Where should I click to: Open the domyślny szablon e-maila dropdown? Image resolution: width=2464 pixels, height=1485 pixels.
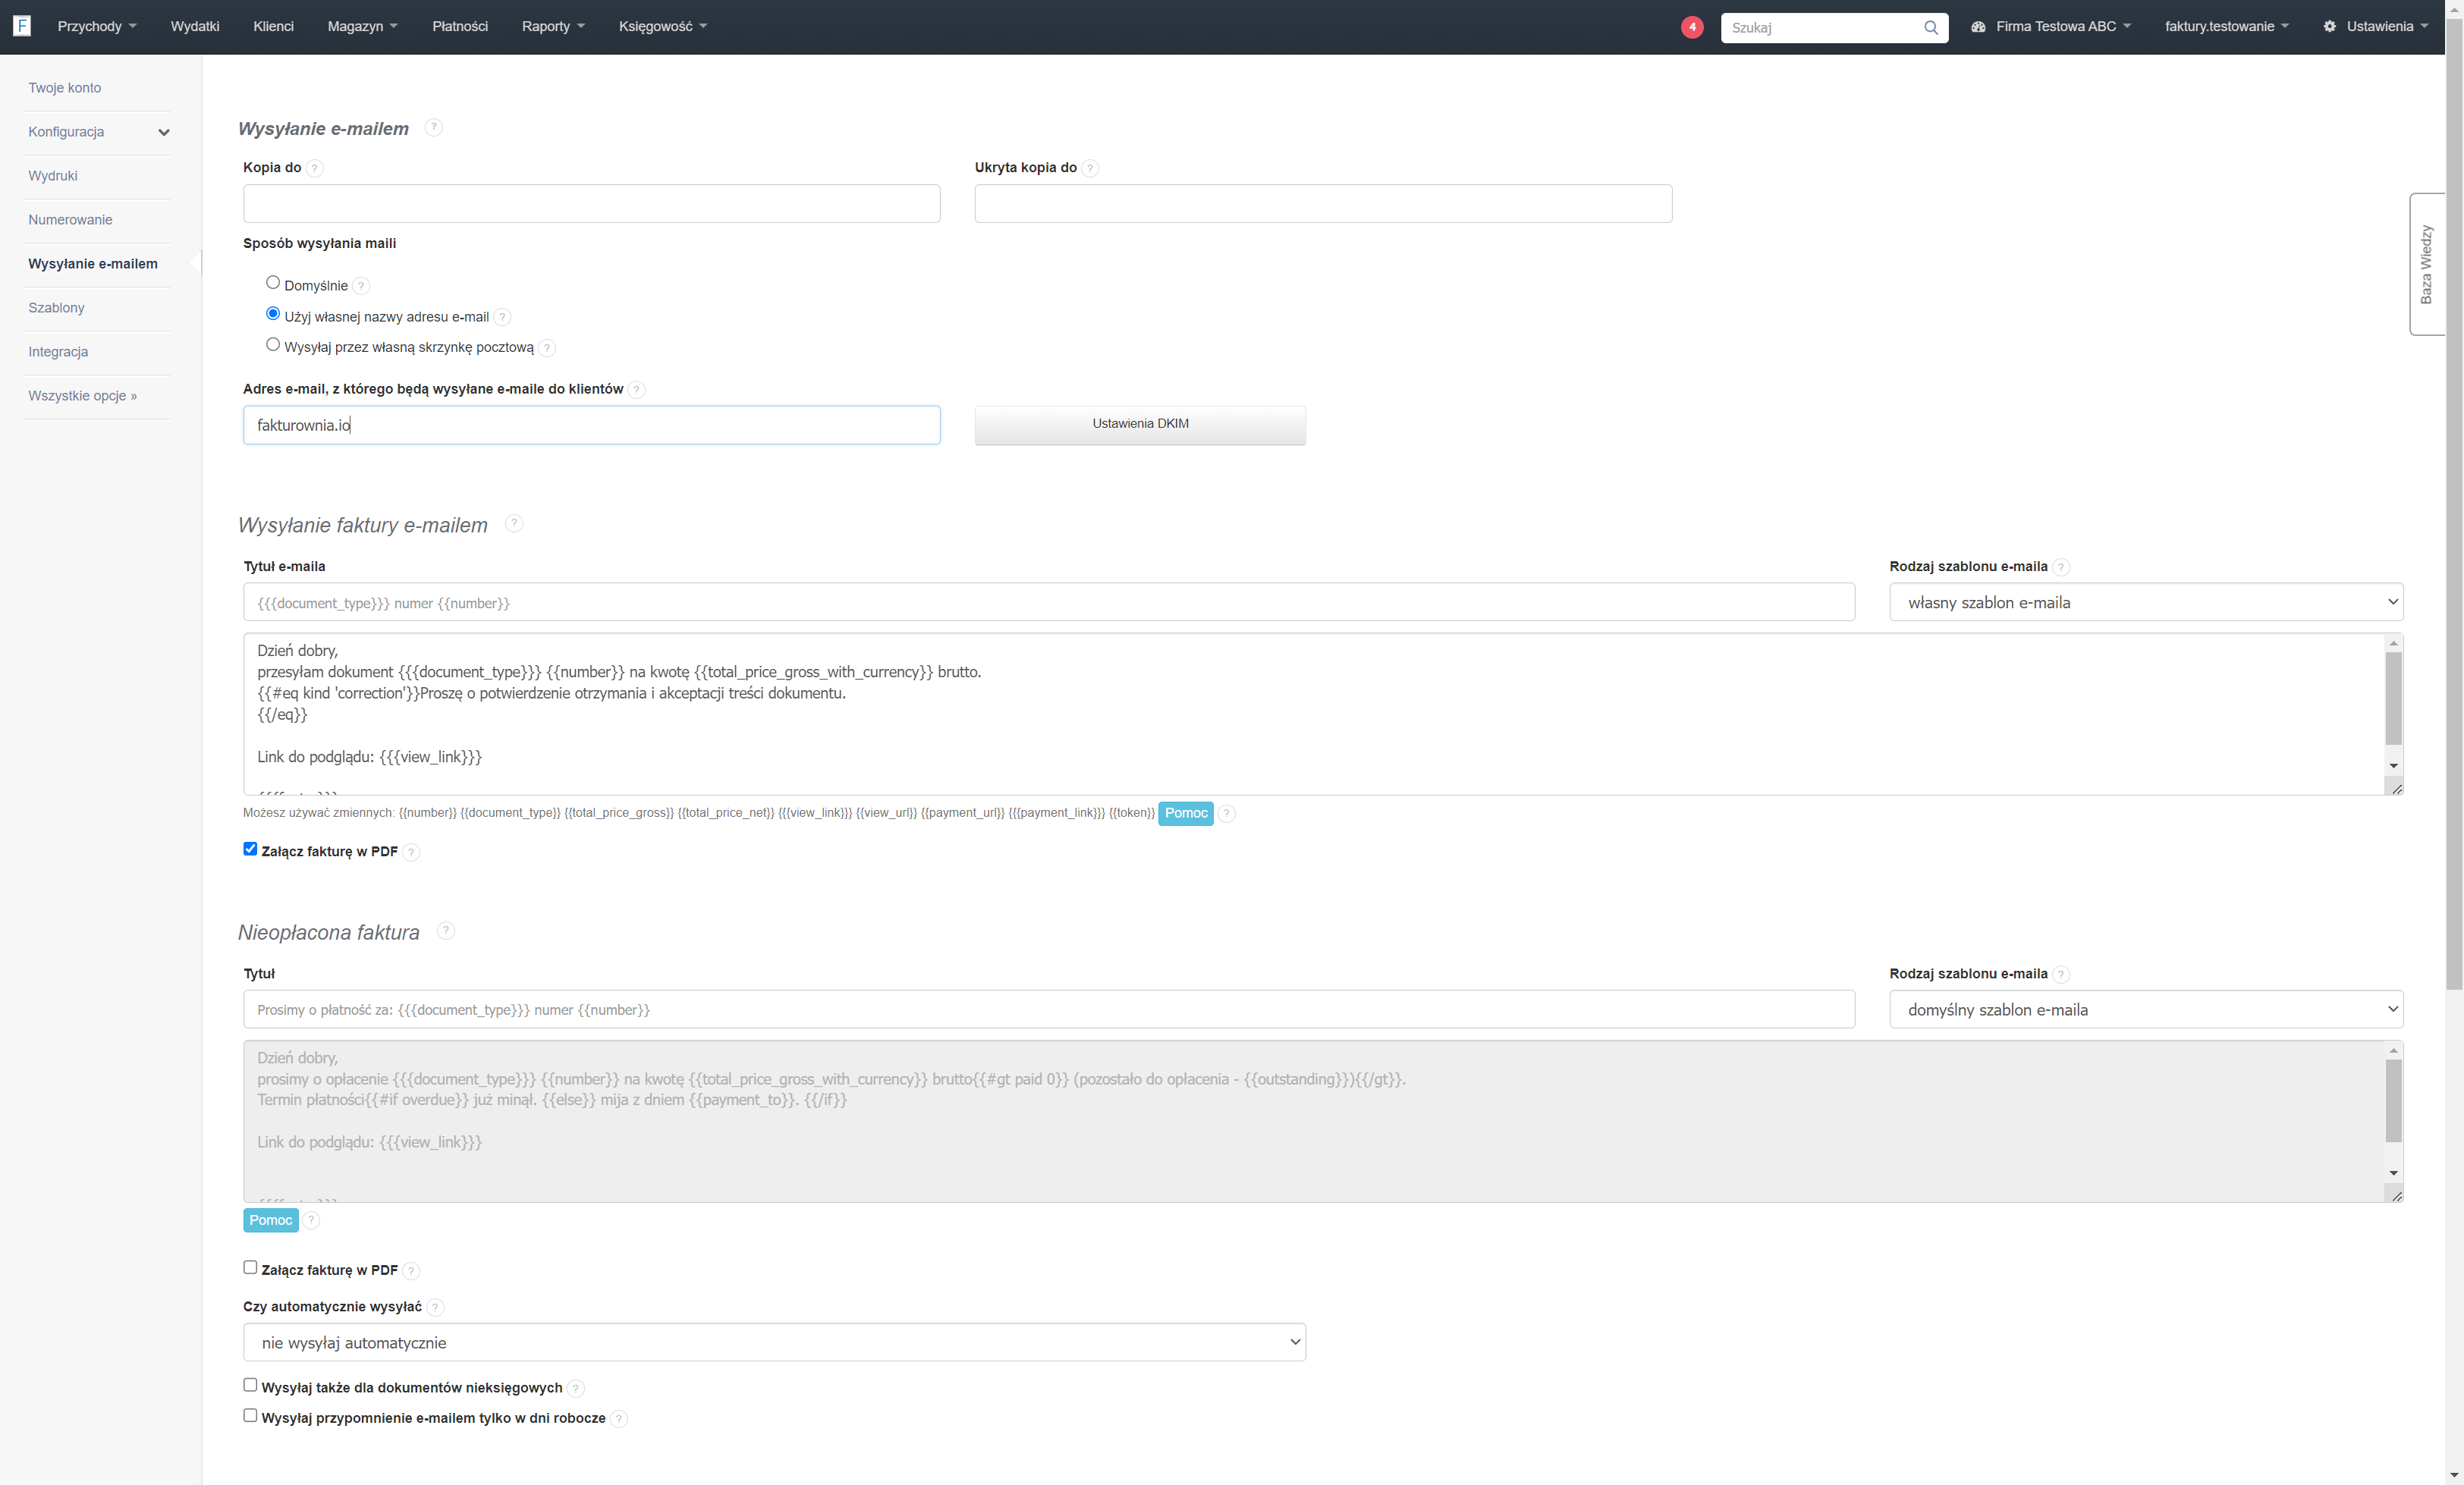pyautogui.click(x=2146, y=1009)
